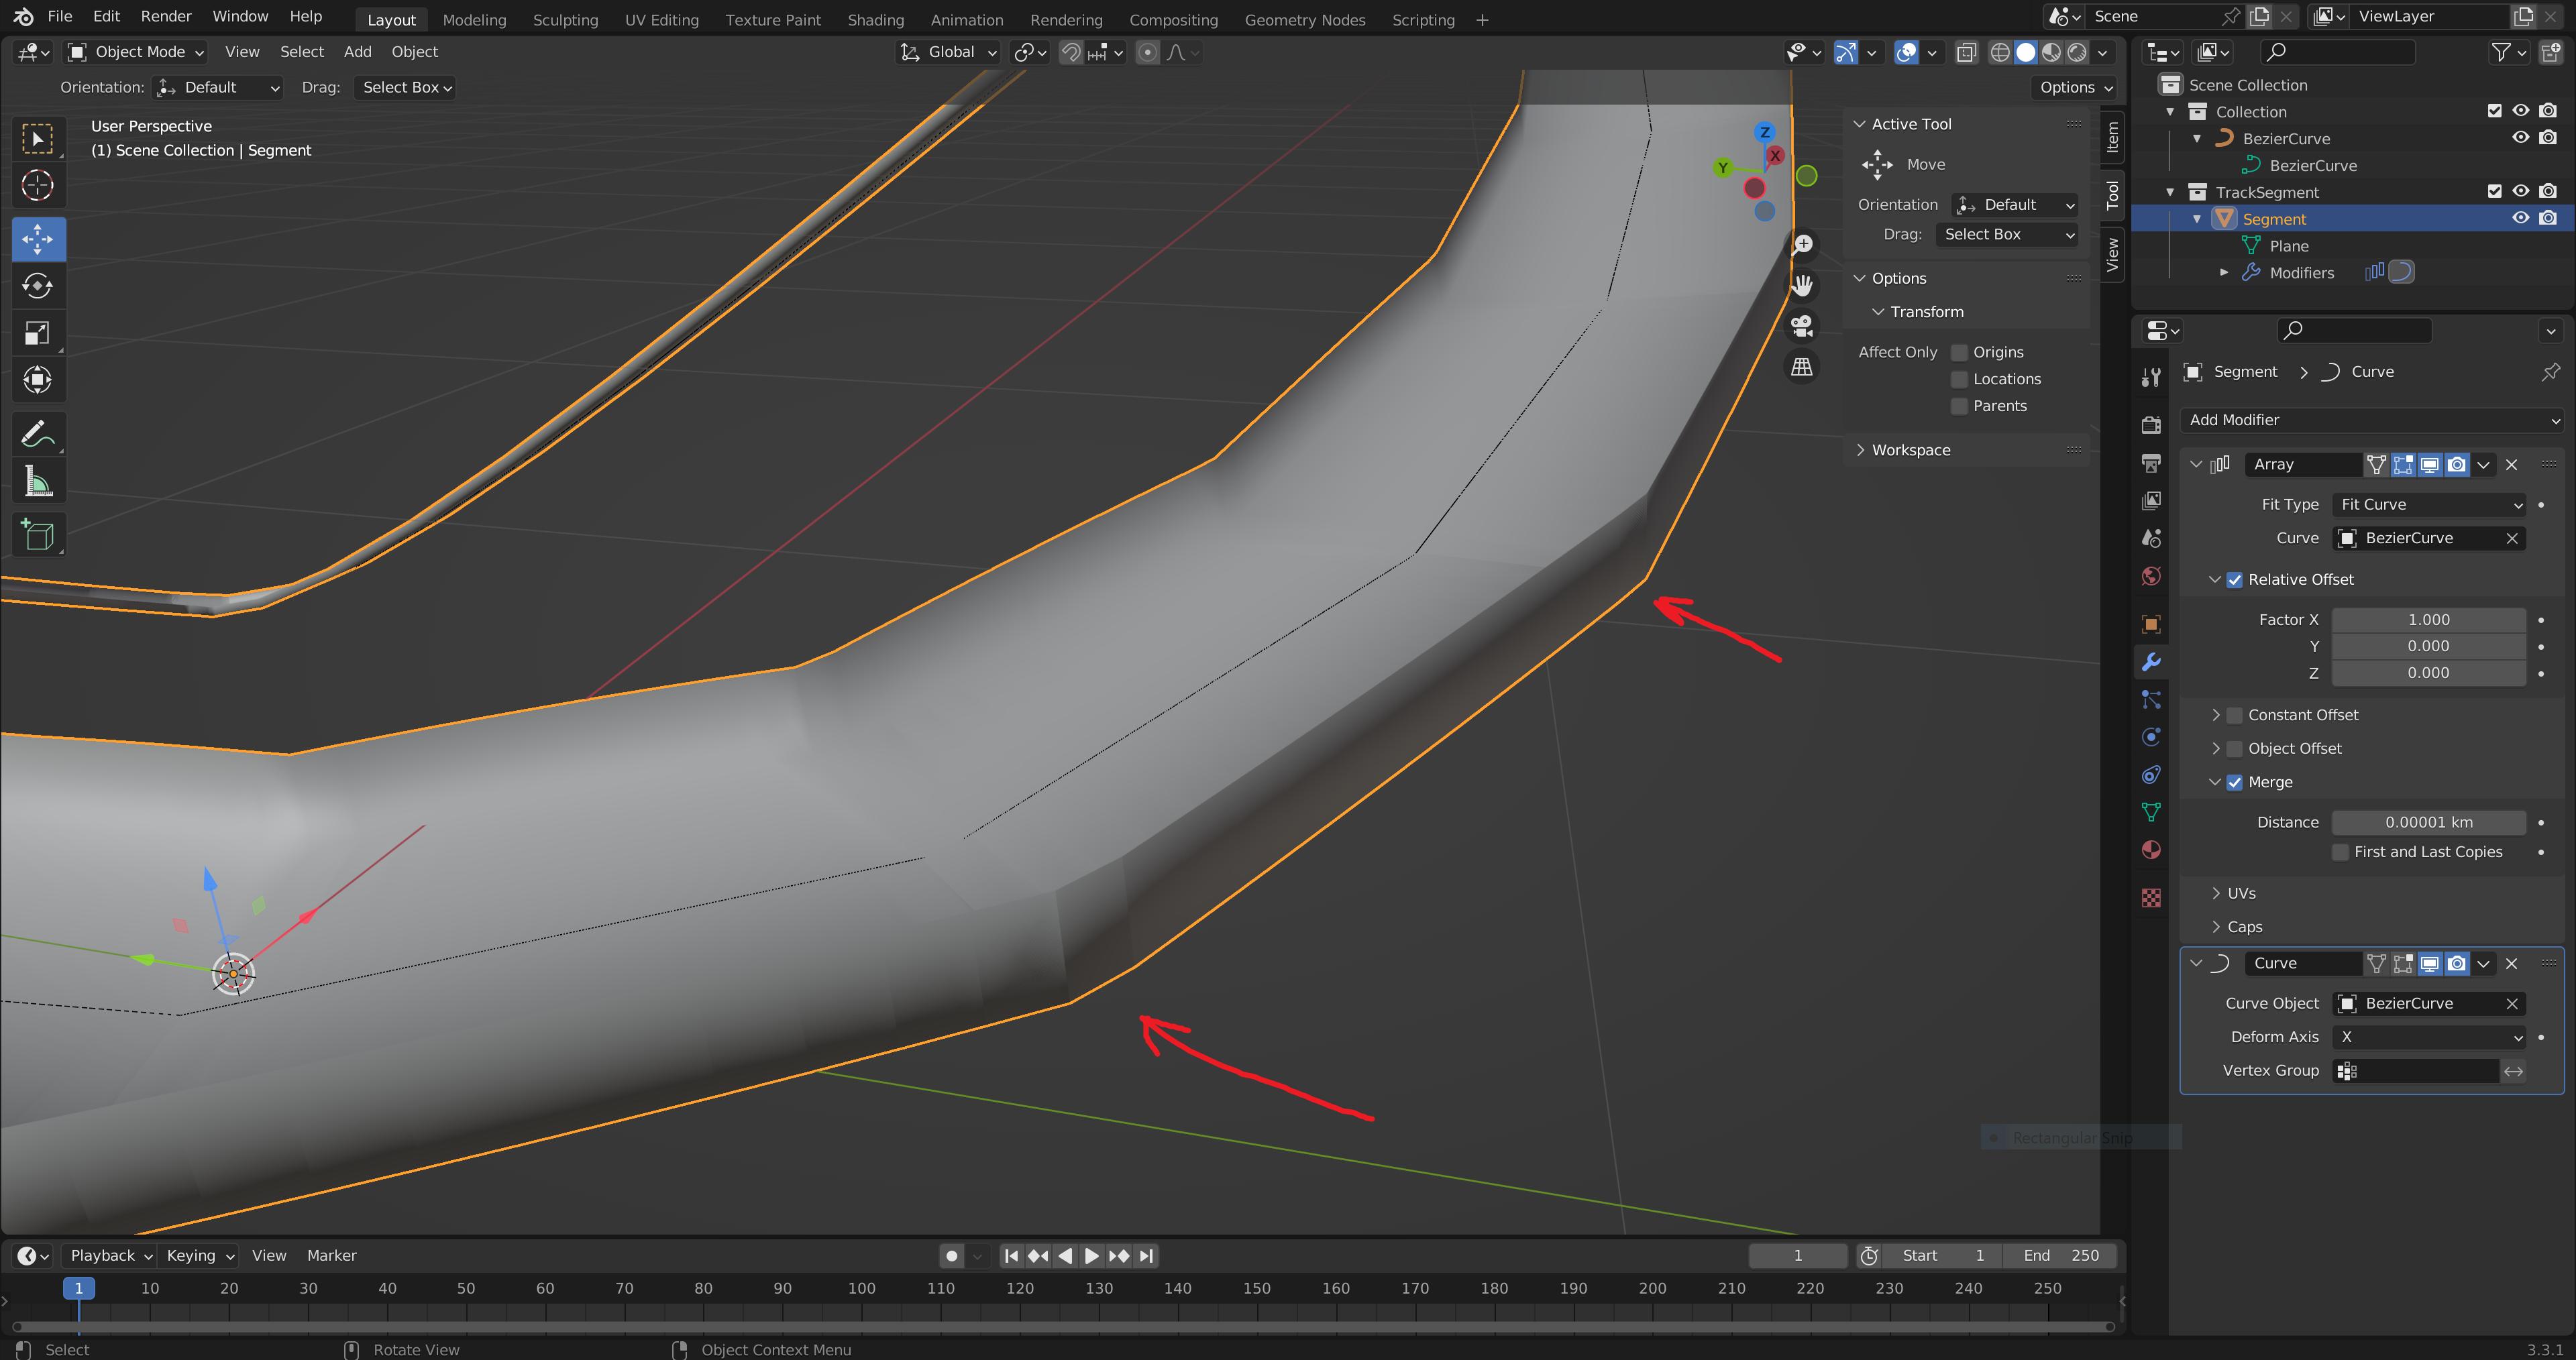Enable Affect Only Parents checkbox

1960,406
